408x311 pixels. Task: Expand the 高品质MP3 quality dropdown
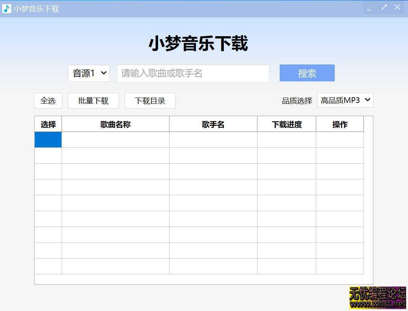tap(345, 100)
